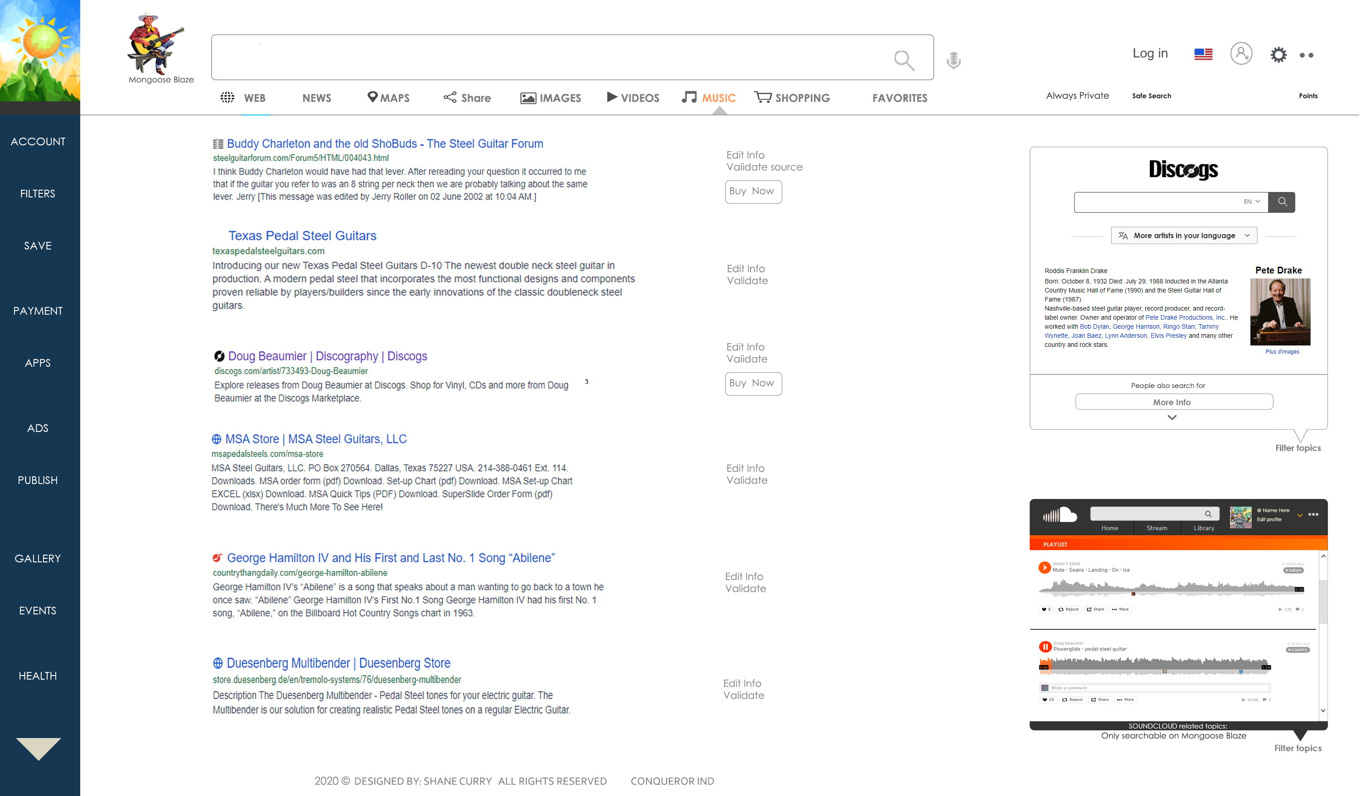Play Mute Swans Landing On Ice track
Viewport: 1361px width, 796px height.
(x=1046, y=568)
